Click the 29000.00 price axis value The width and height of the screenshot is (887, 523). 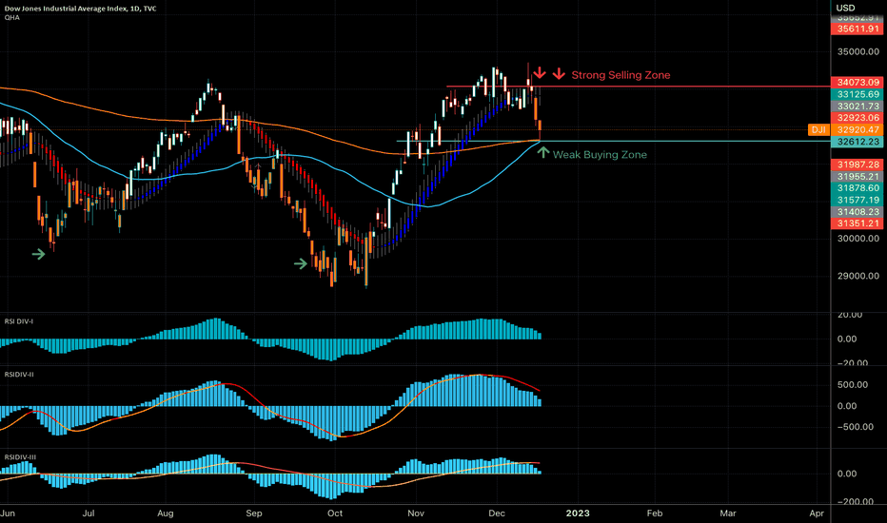(858, 276)
